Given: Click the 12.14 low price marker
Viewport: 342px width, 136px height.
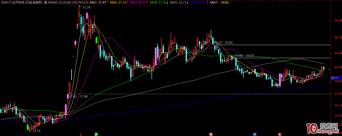Looking at the screenshot, I should pyautogui.click(x=36, y=131).
